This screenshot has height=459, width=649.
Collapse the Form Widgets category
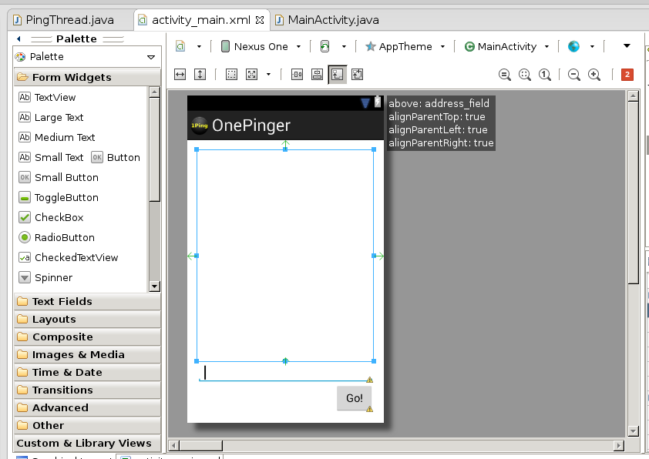tap(87, 77)
